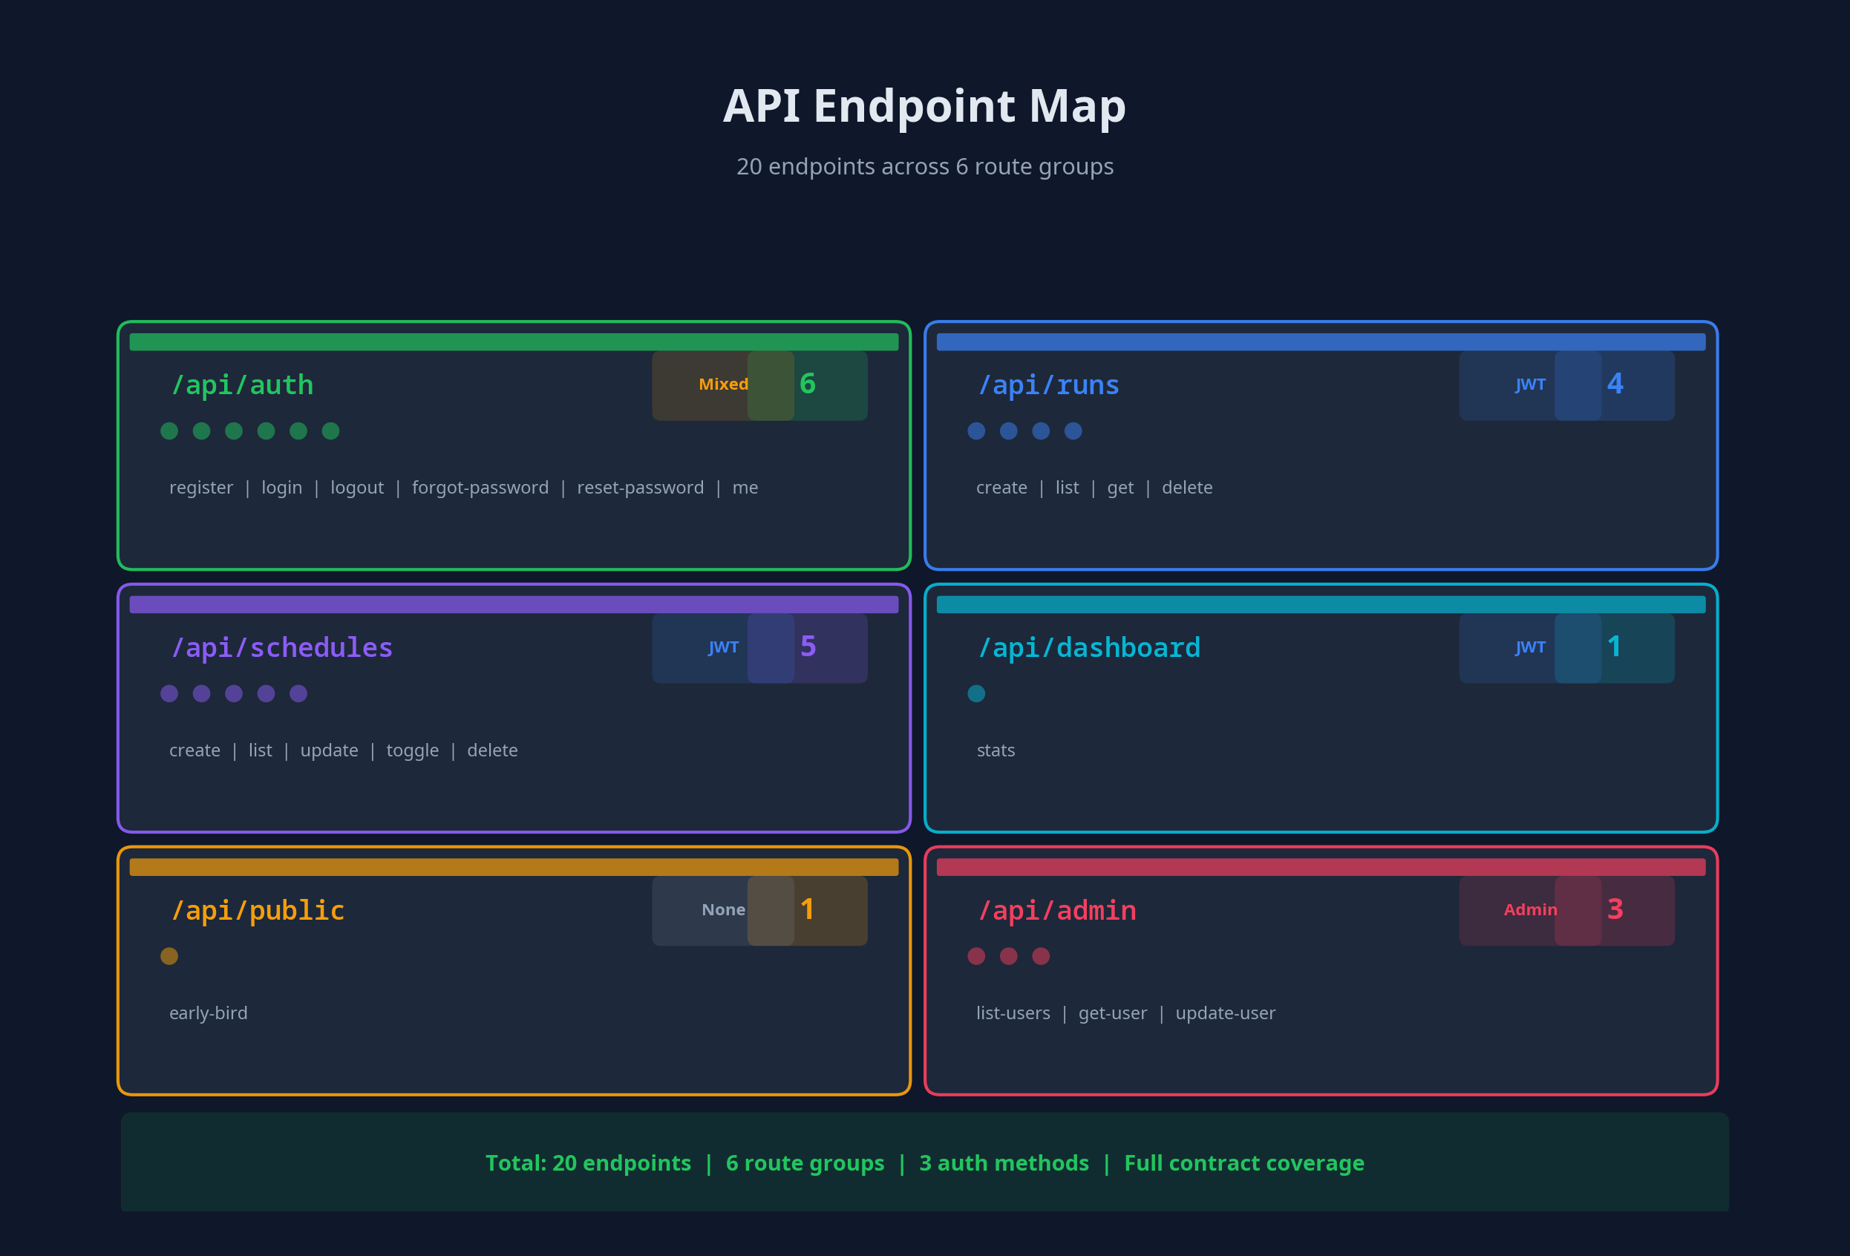
Task: Click the admin endpoint list with list-users
Action: point(1125,1013)
